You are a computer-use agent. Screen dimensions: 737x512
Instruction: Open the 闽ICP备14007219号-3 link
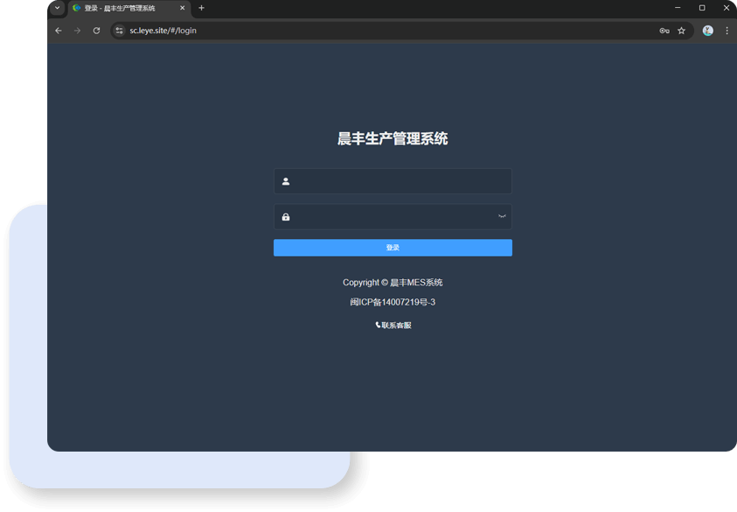tap(393, 303)
